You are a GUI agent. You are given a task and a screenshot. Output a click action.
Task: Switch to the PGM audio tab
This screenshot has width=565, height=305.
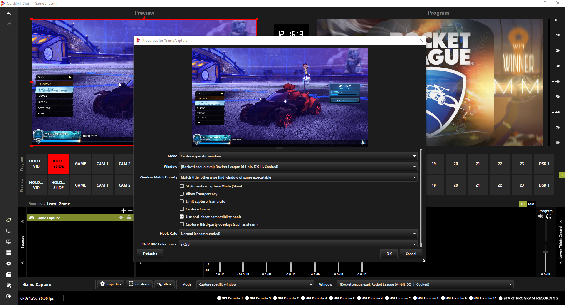tap(531, 204)
